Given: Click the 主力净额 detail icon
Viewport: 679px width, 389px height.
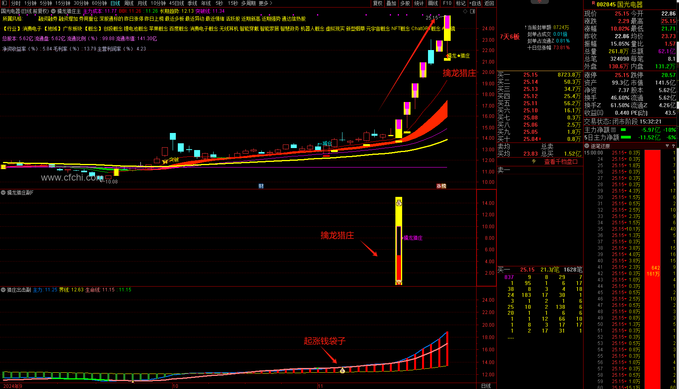Looking at the screenshot, I should pos(613,130).
